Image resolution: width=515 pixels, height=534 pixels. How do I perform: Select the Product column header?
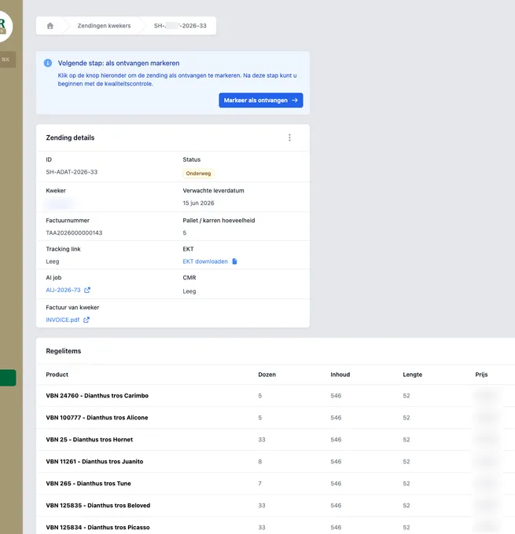[57, 375]
